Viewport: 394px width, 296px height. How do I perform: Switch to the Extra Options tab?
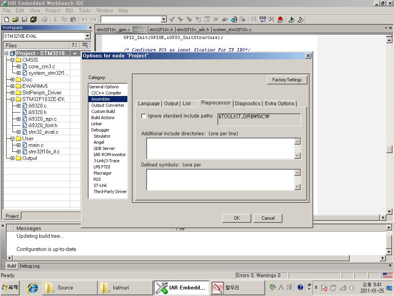(x=279, y=103)
